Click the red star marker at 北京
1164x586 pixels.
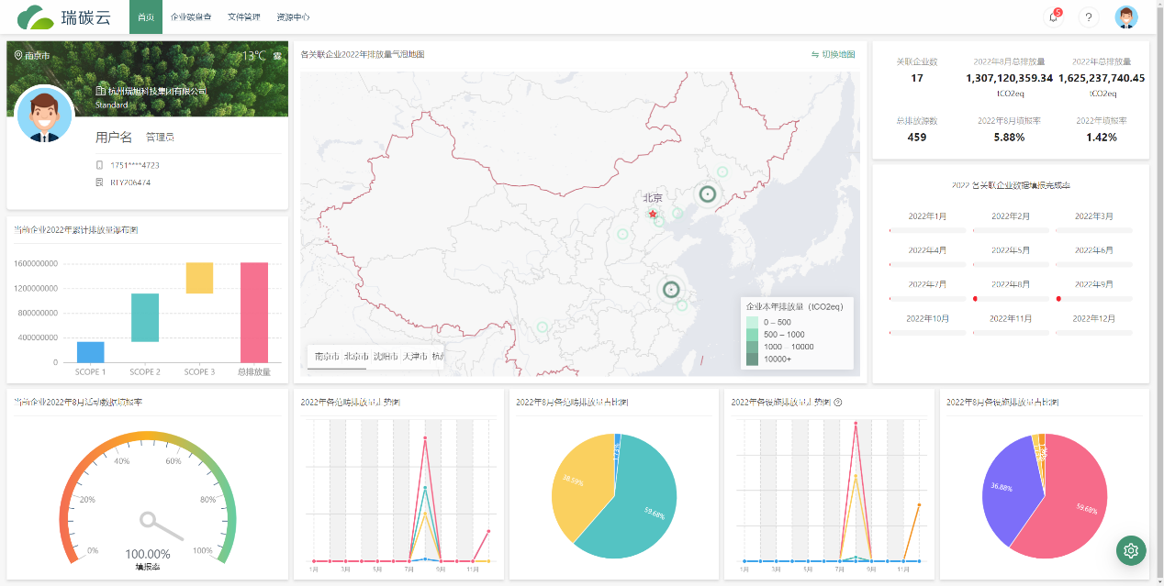[x=653, y=214]
